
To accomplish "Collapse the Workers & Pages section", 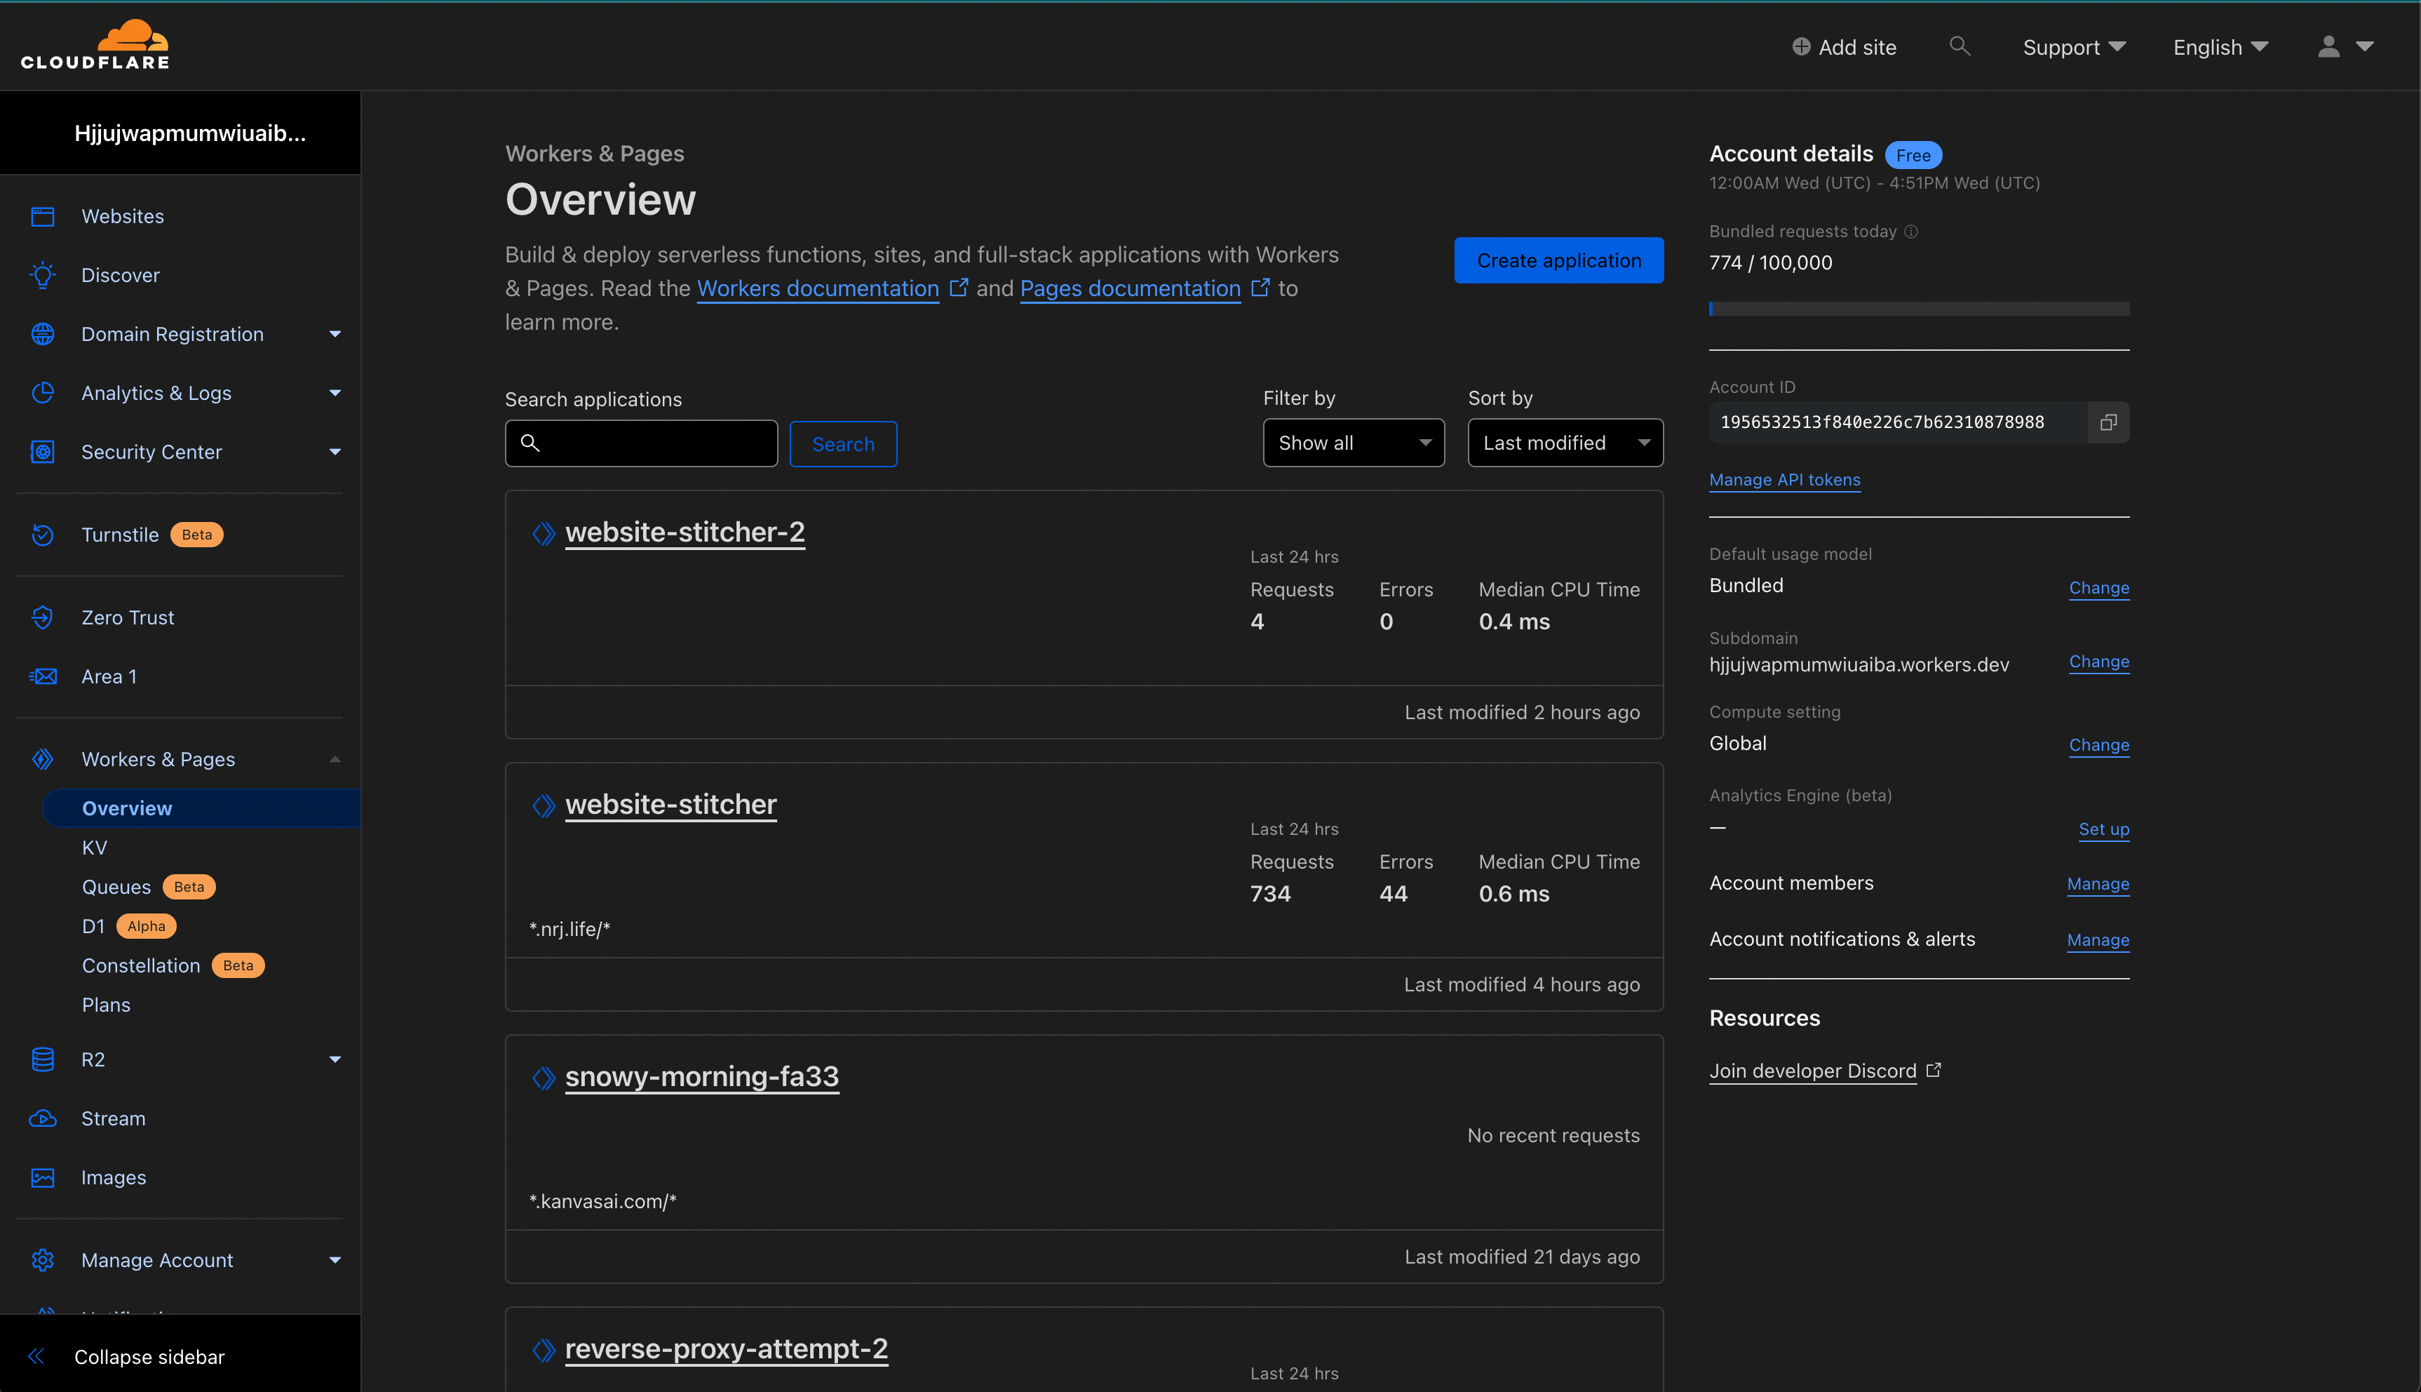I will [335, 759].
